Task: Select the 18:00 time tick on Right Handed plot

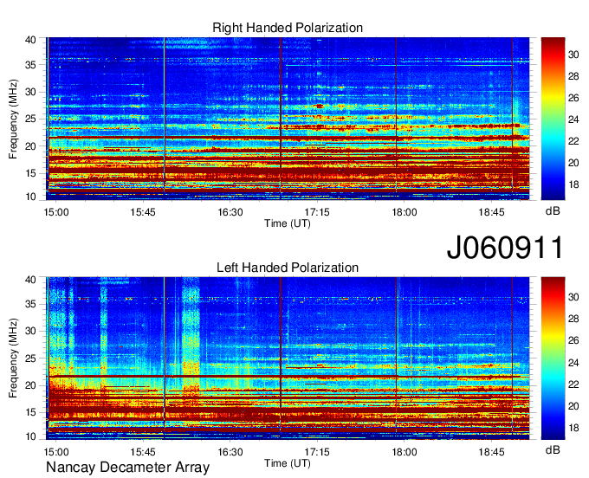Action: (405, 212)
